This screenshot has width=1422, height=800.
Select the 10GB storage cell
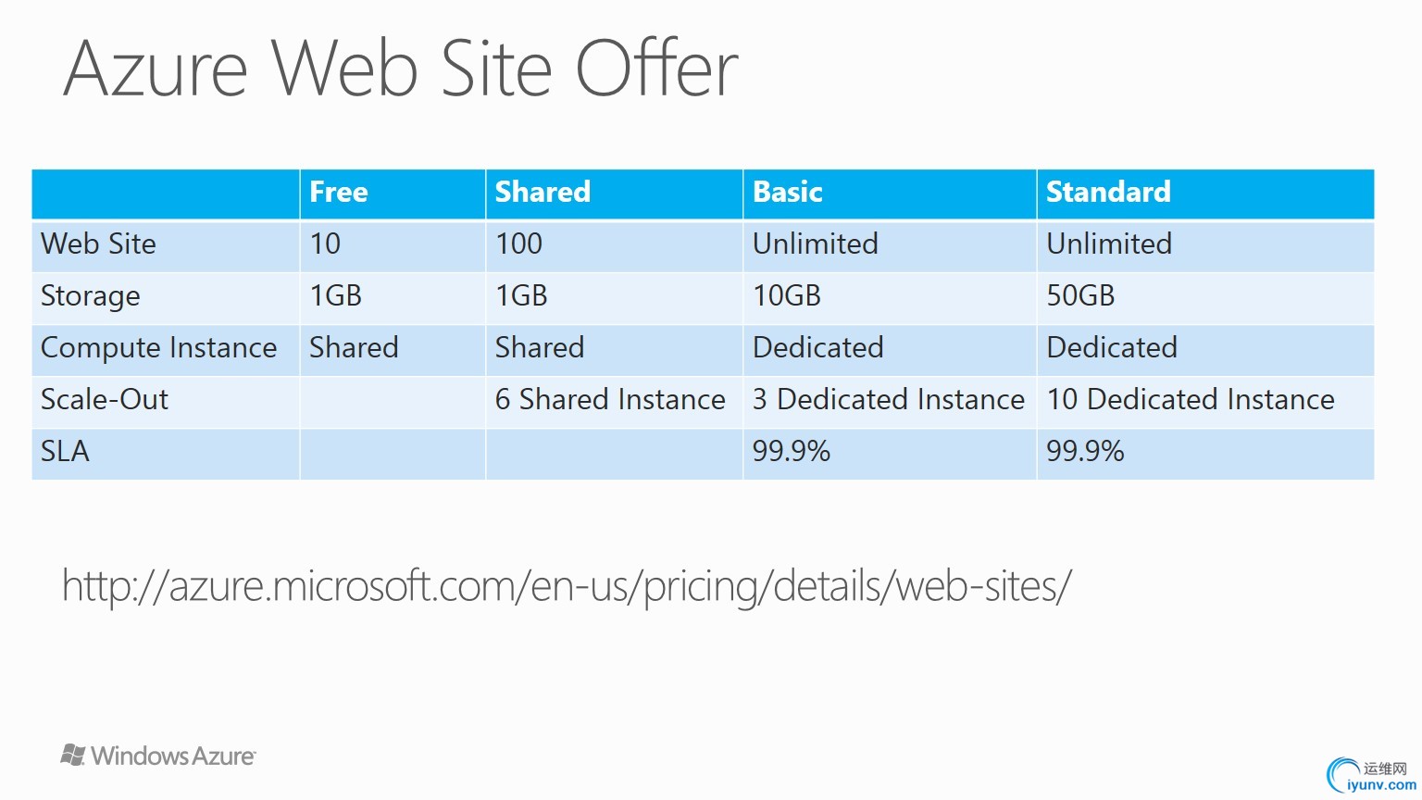[x=889, y=297]
